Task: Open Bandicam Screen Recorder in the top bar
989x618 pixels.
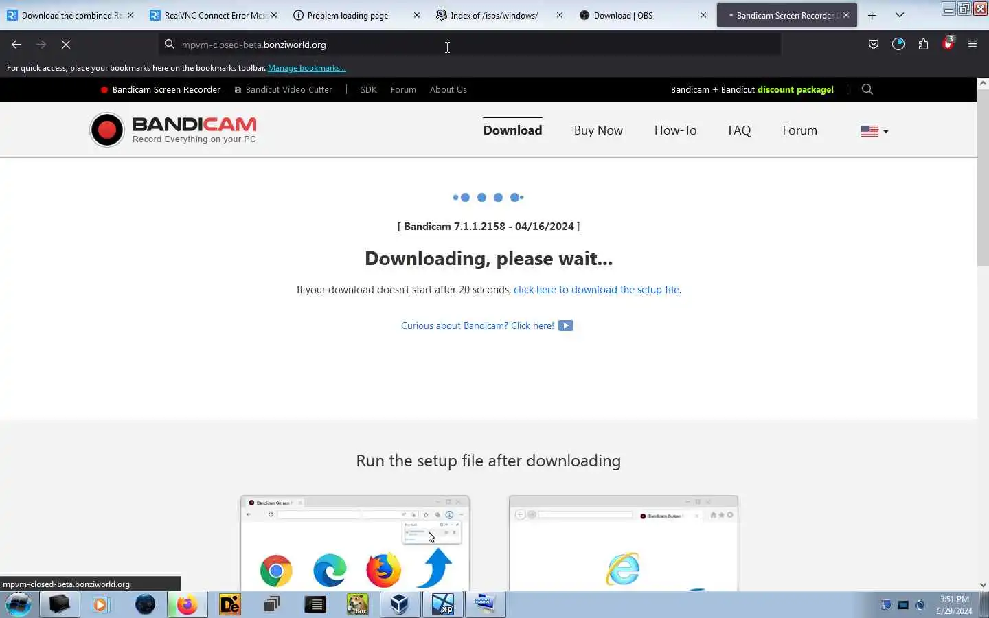Action: (x=161, y=90)
